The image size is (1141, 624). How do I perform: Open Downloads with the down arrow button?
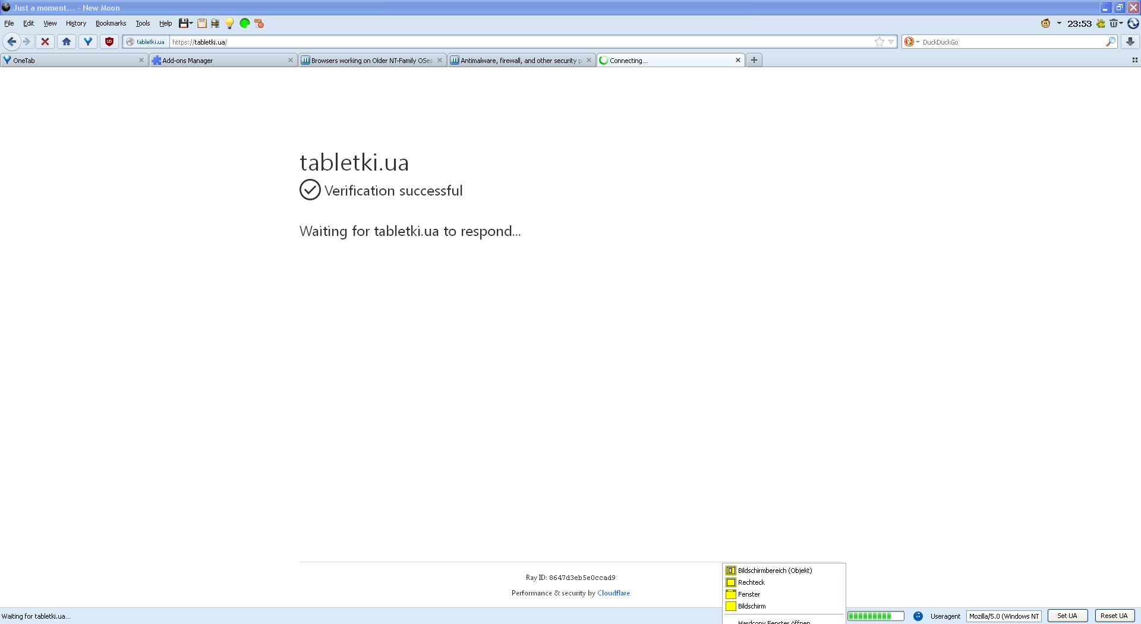click(x=1130, y=42)
